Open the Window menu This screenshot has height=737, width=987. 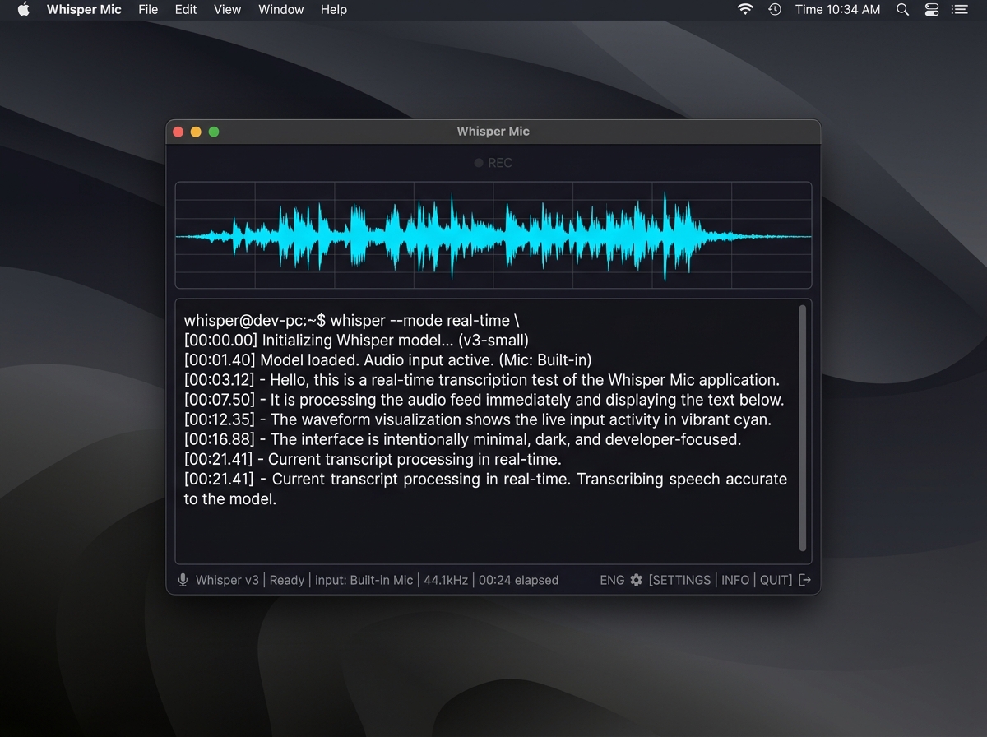point(280,10)
